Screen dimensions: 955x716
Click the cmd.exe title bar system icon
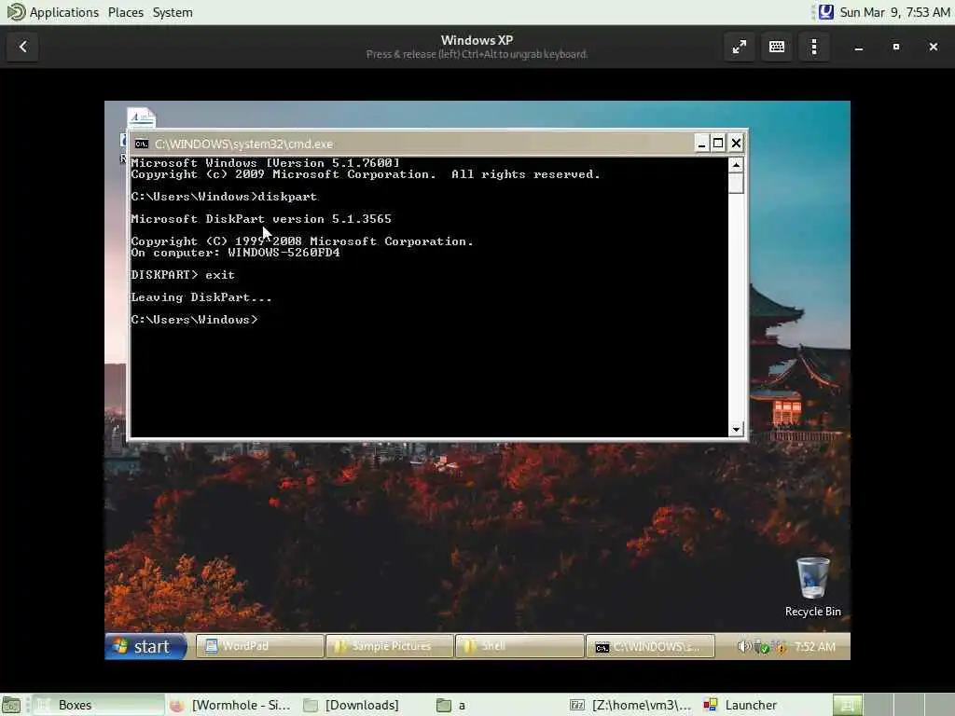pos(142,144)
